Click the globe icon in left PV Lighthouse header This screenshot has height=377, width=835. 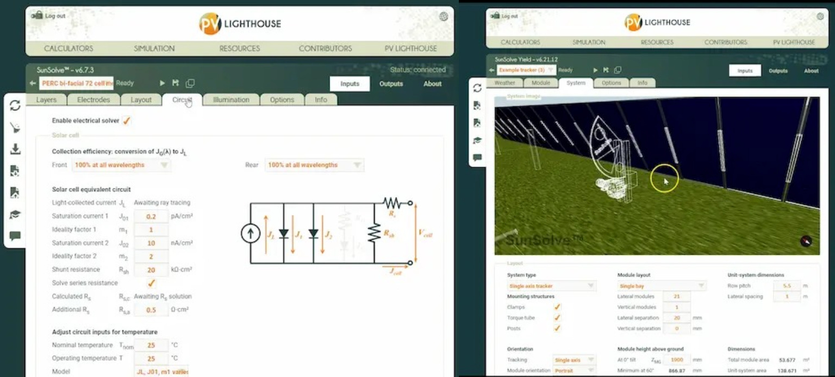coord(444,16)
